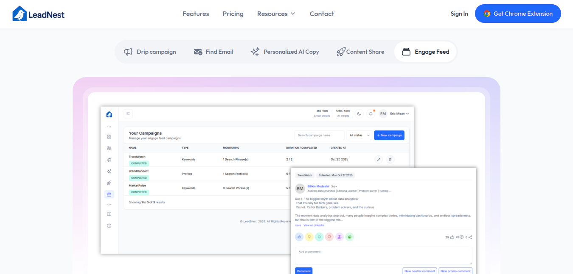Image resolution: width=573 pixels, height=274 pixels.
Task: Click the New campaign button
Action: tap(389, 135)
